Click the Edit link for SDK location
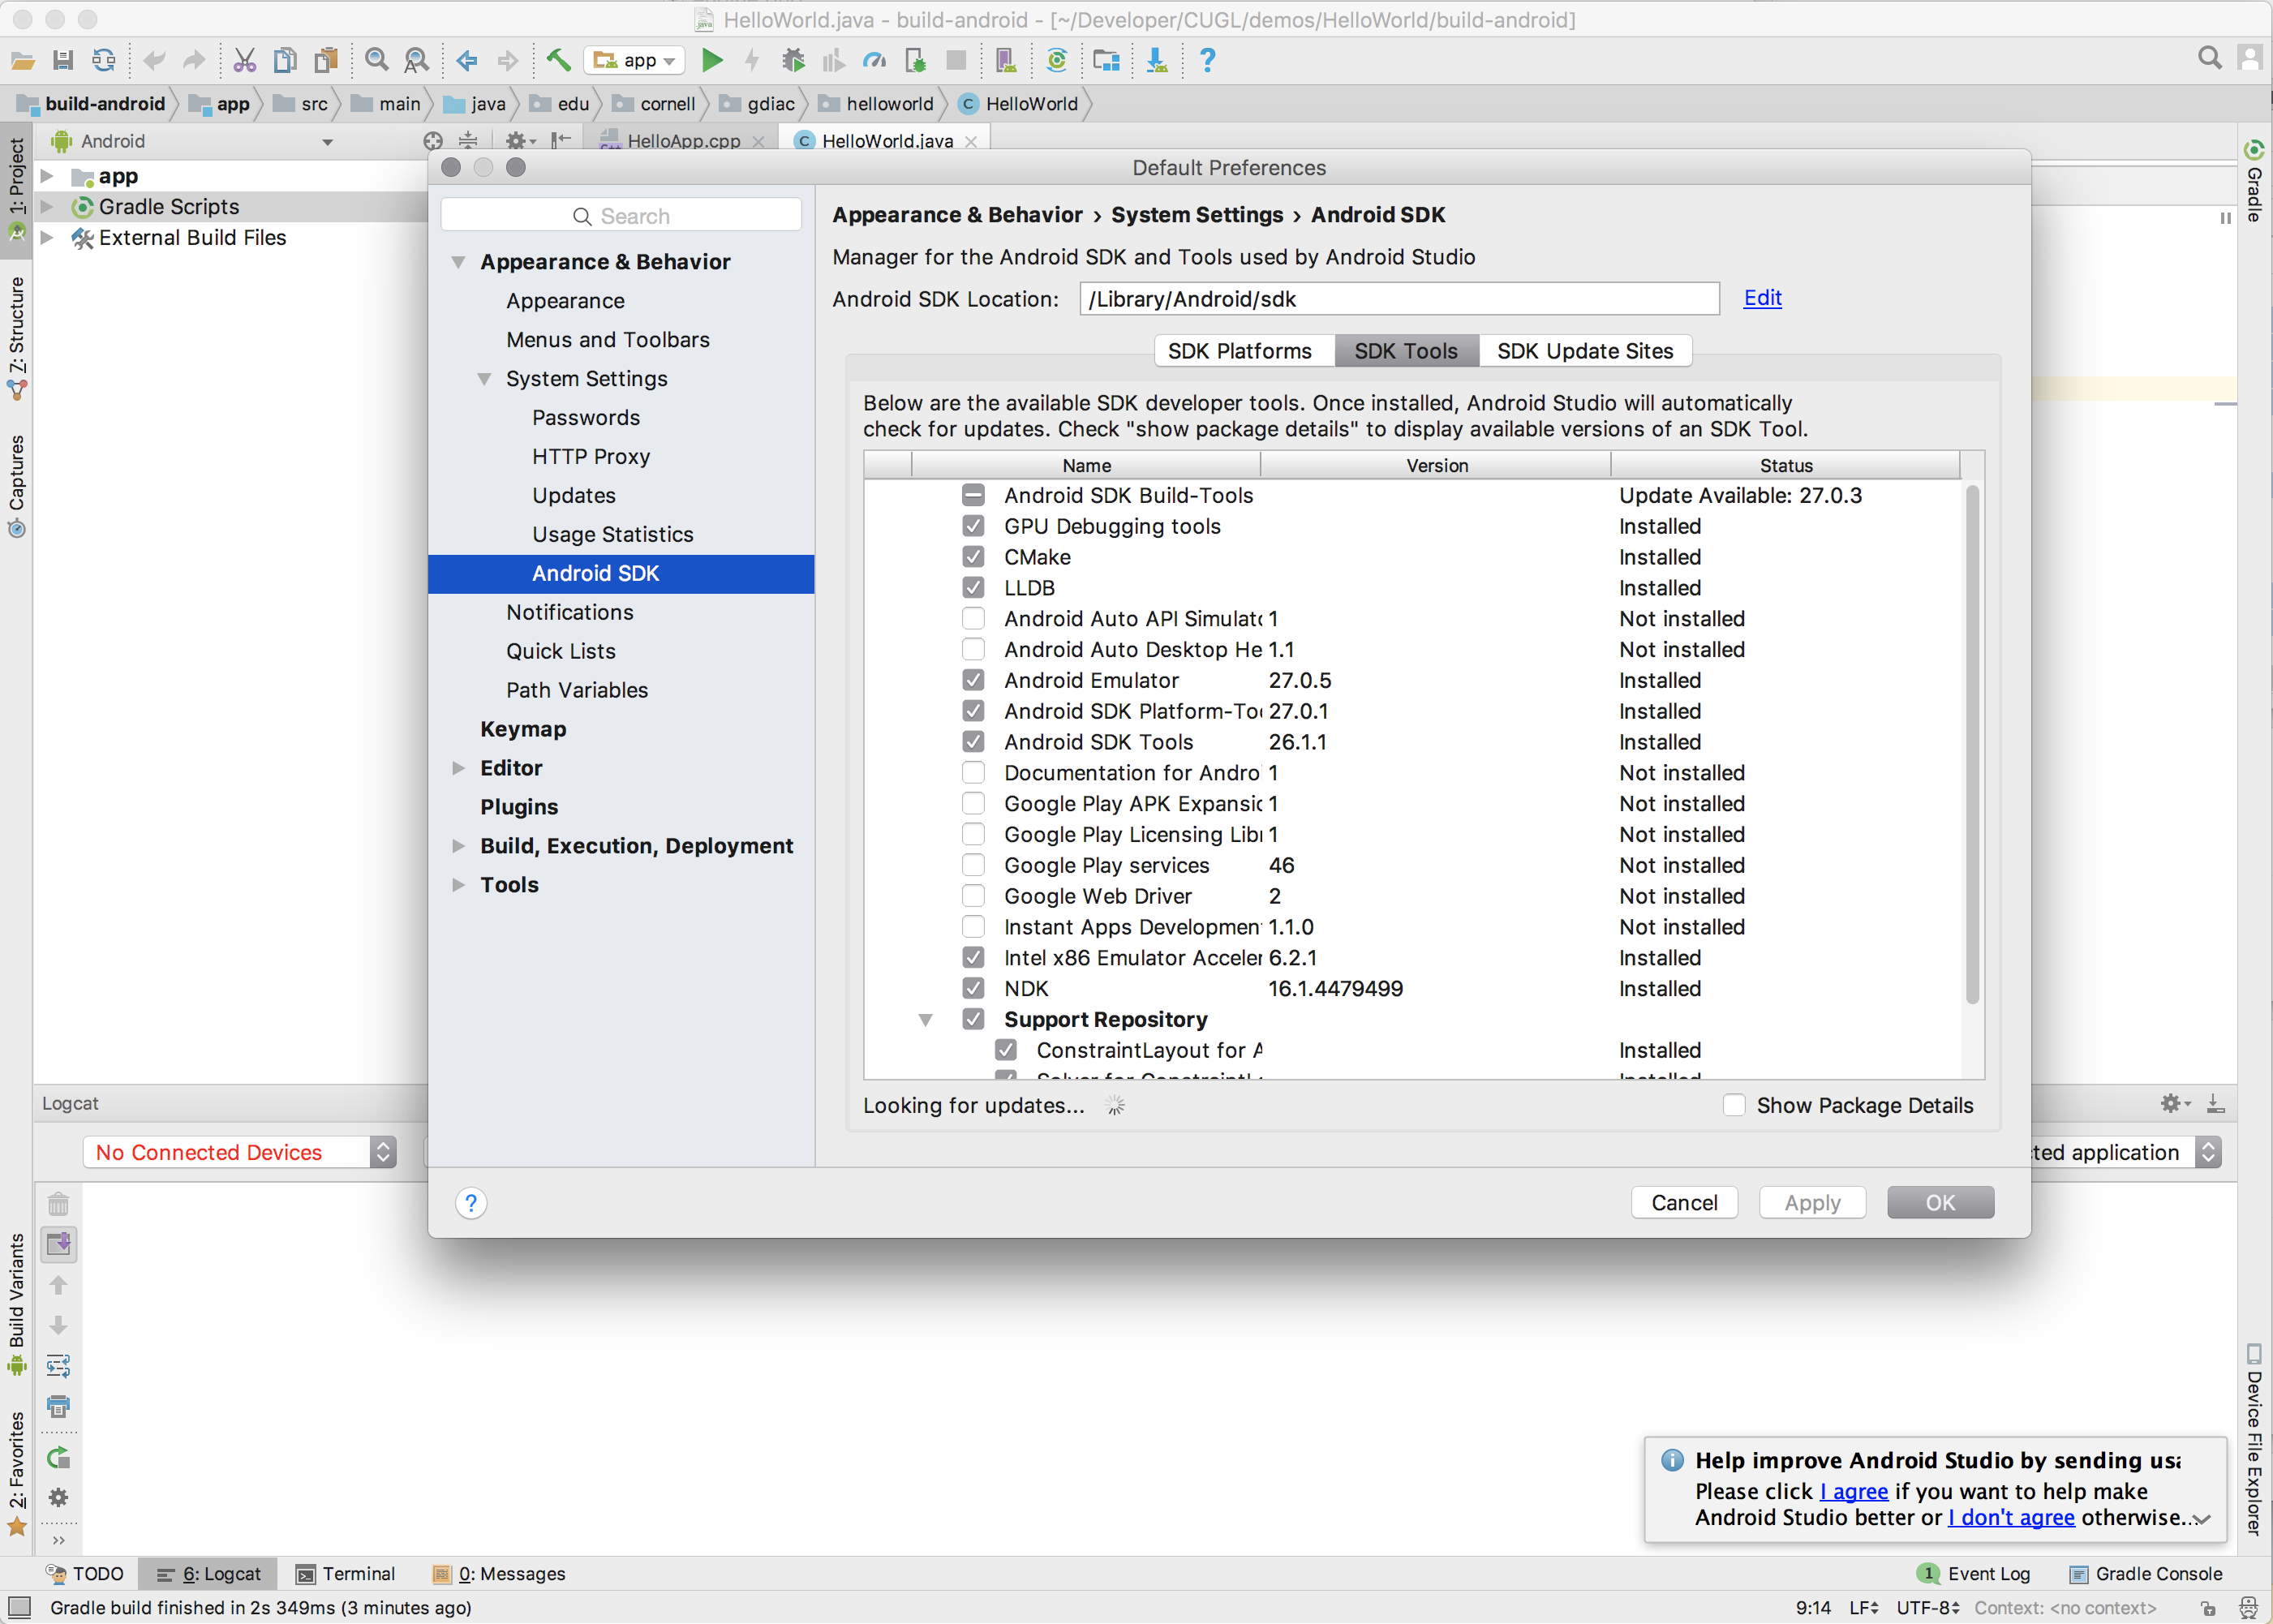Viewport: 2273px width, 1624px height. (x=1762, y=298)
